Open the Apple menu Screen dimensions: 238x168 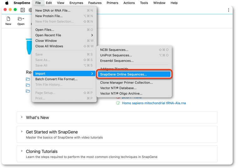click(x=7, y=3)
